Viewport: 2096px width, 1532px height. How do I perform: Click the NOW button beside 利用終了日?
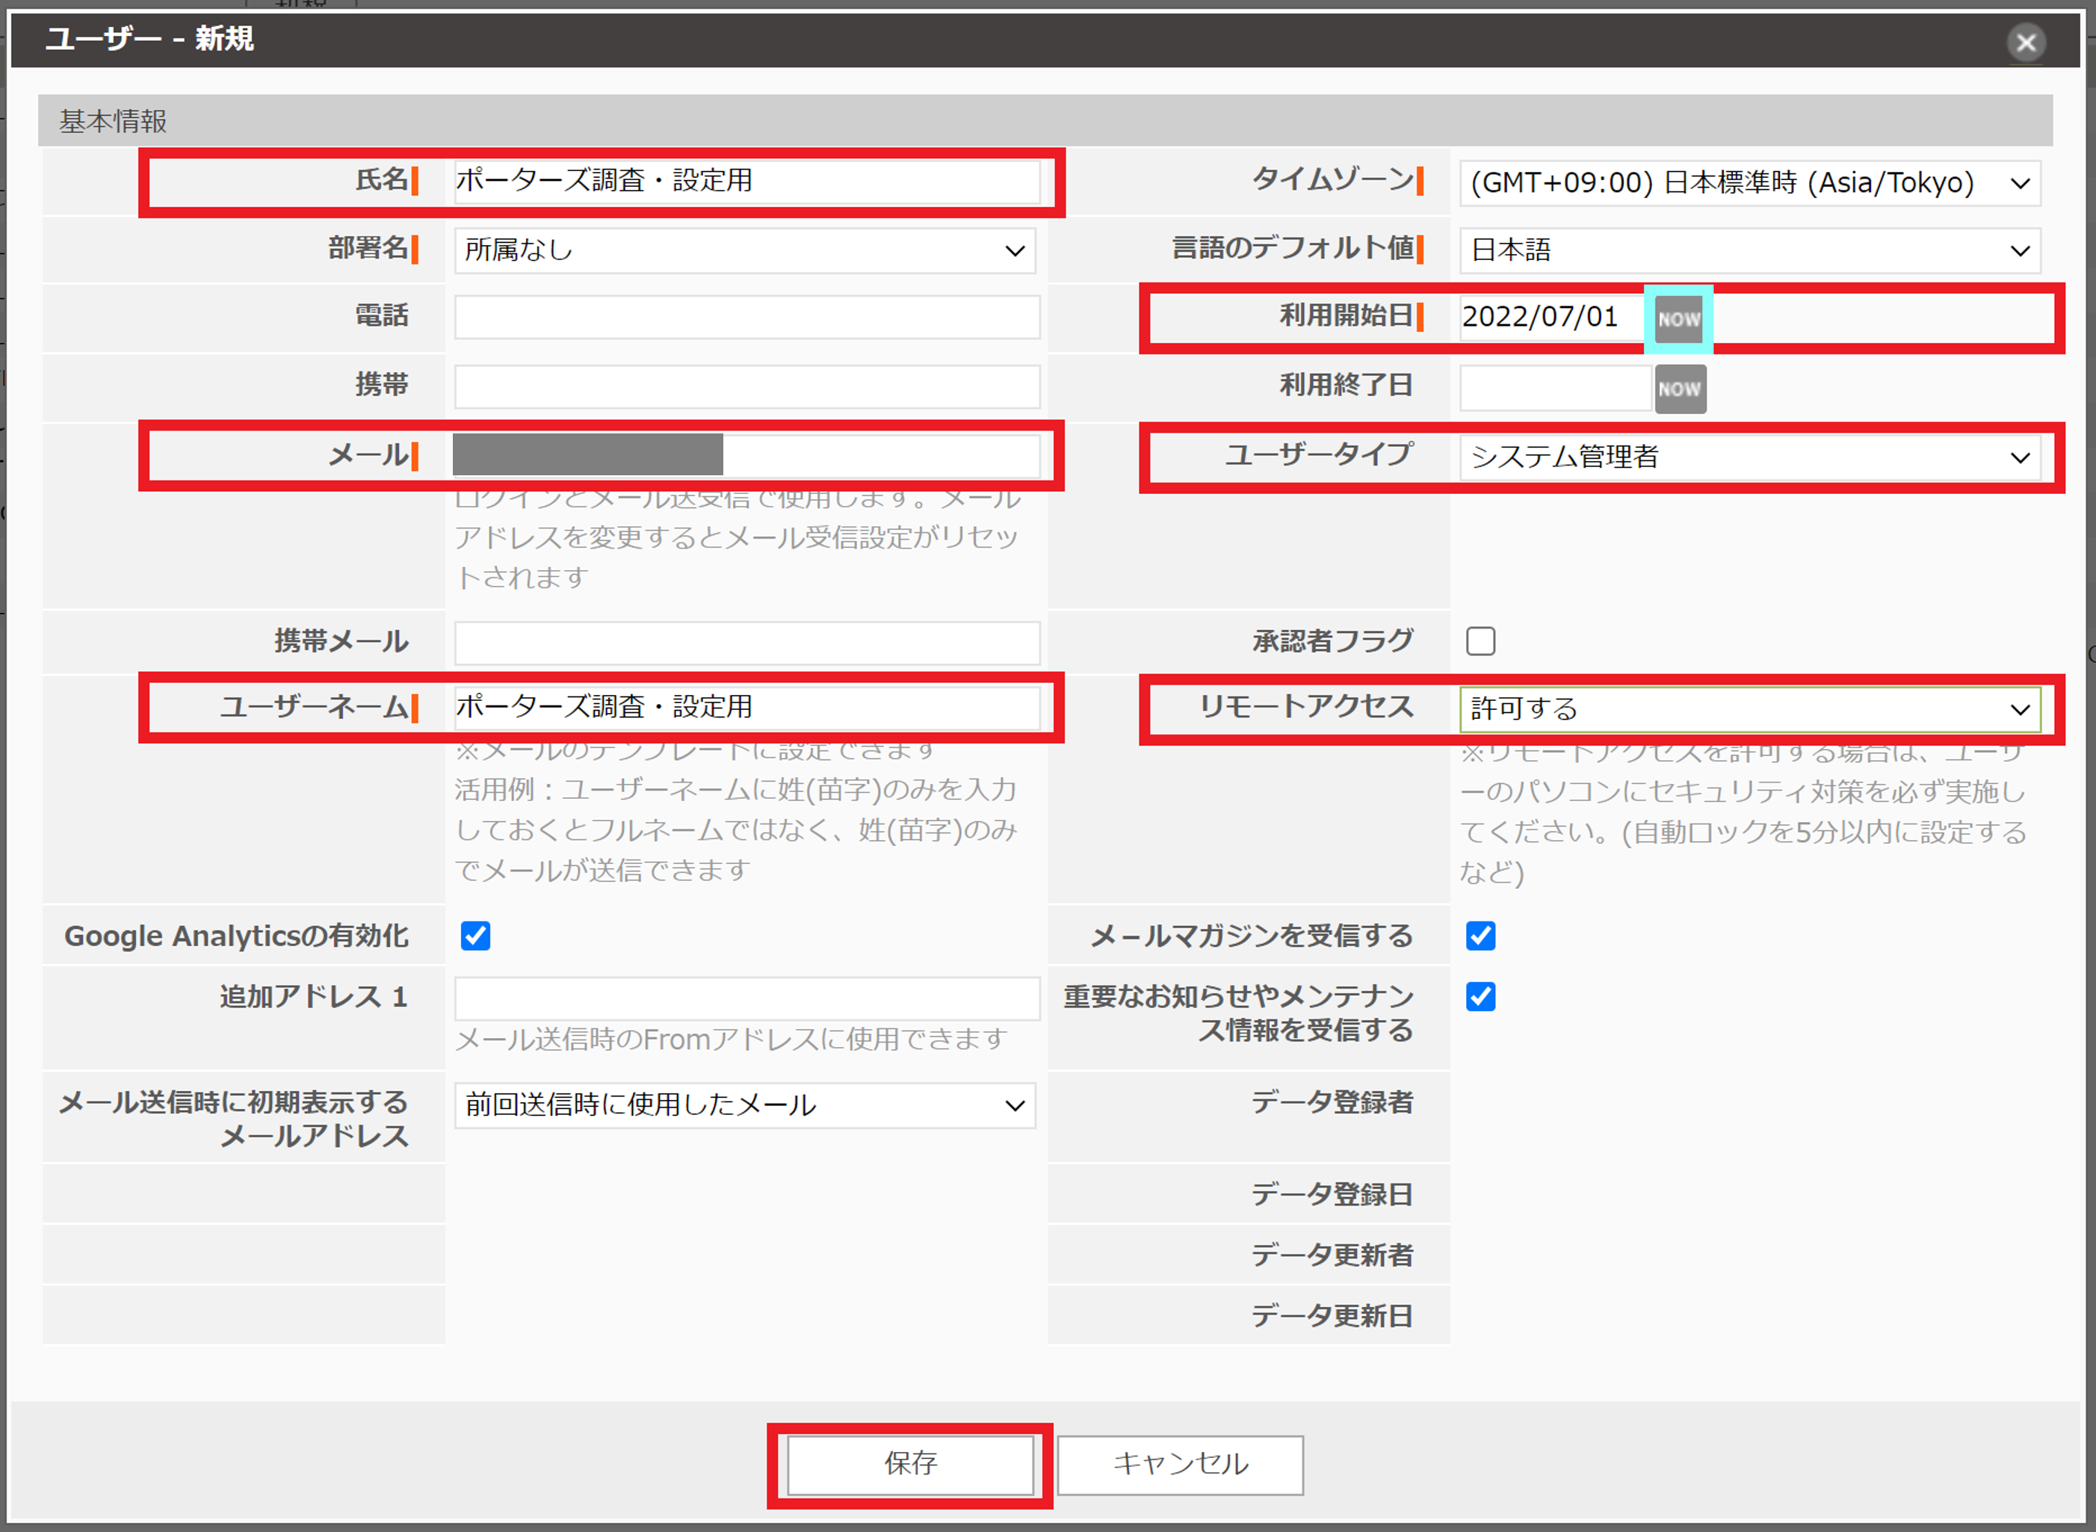1680,389
